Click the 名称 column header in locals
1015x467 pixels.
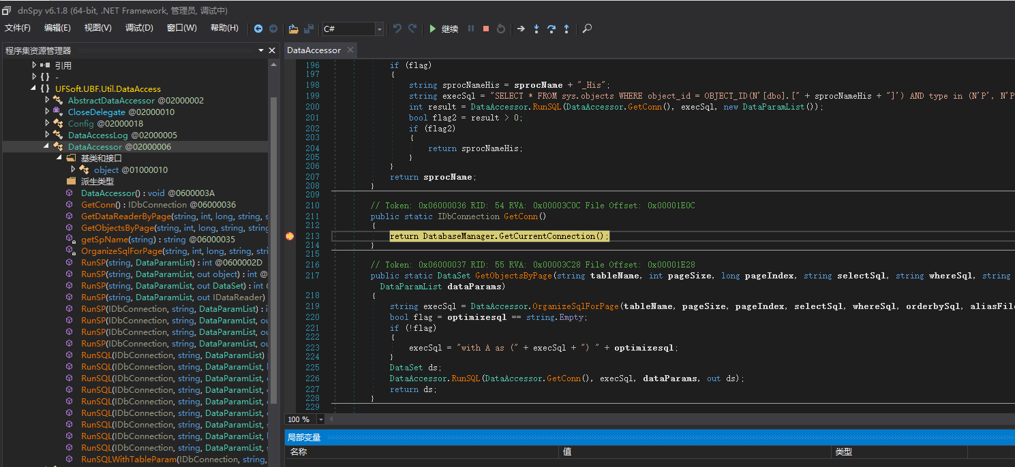(299, 451)
